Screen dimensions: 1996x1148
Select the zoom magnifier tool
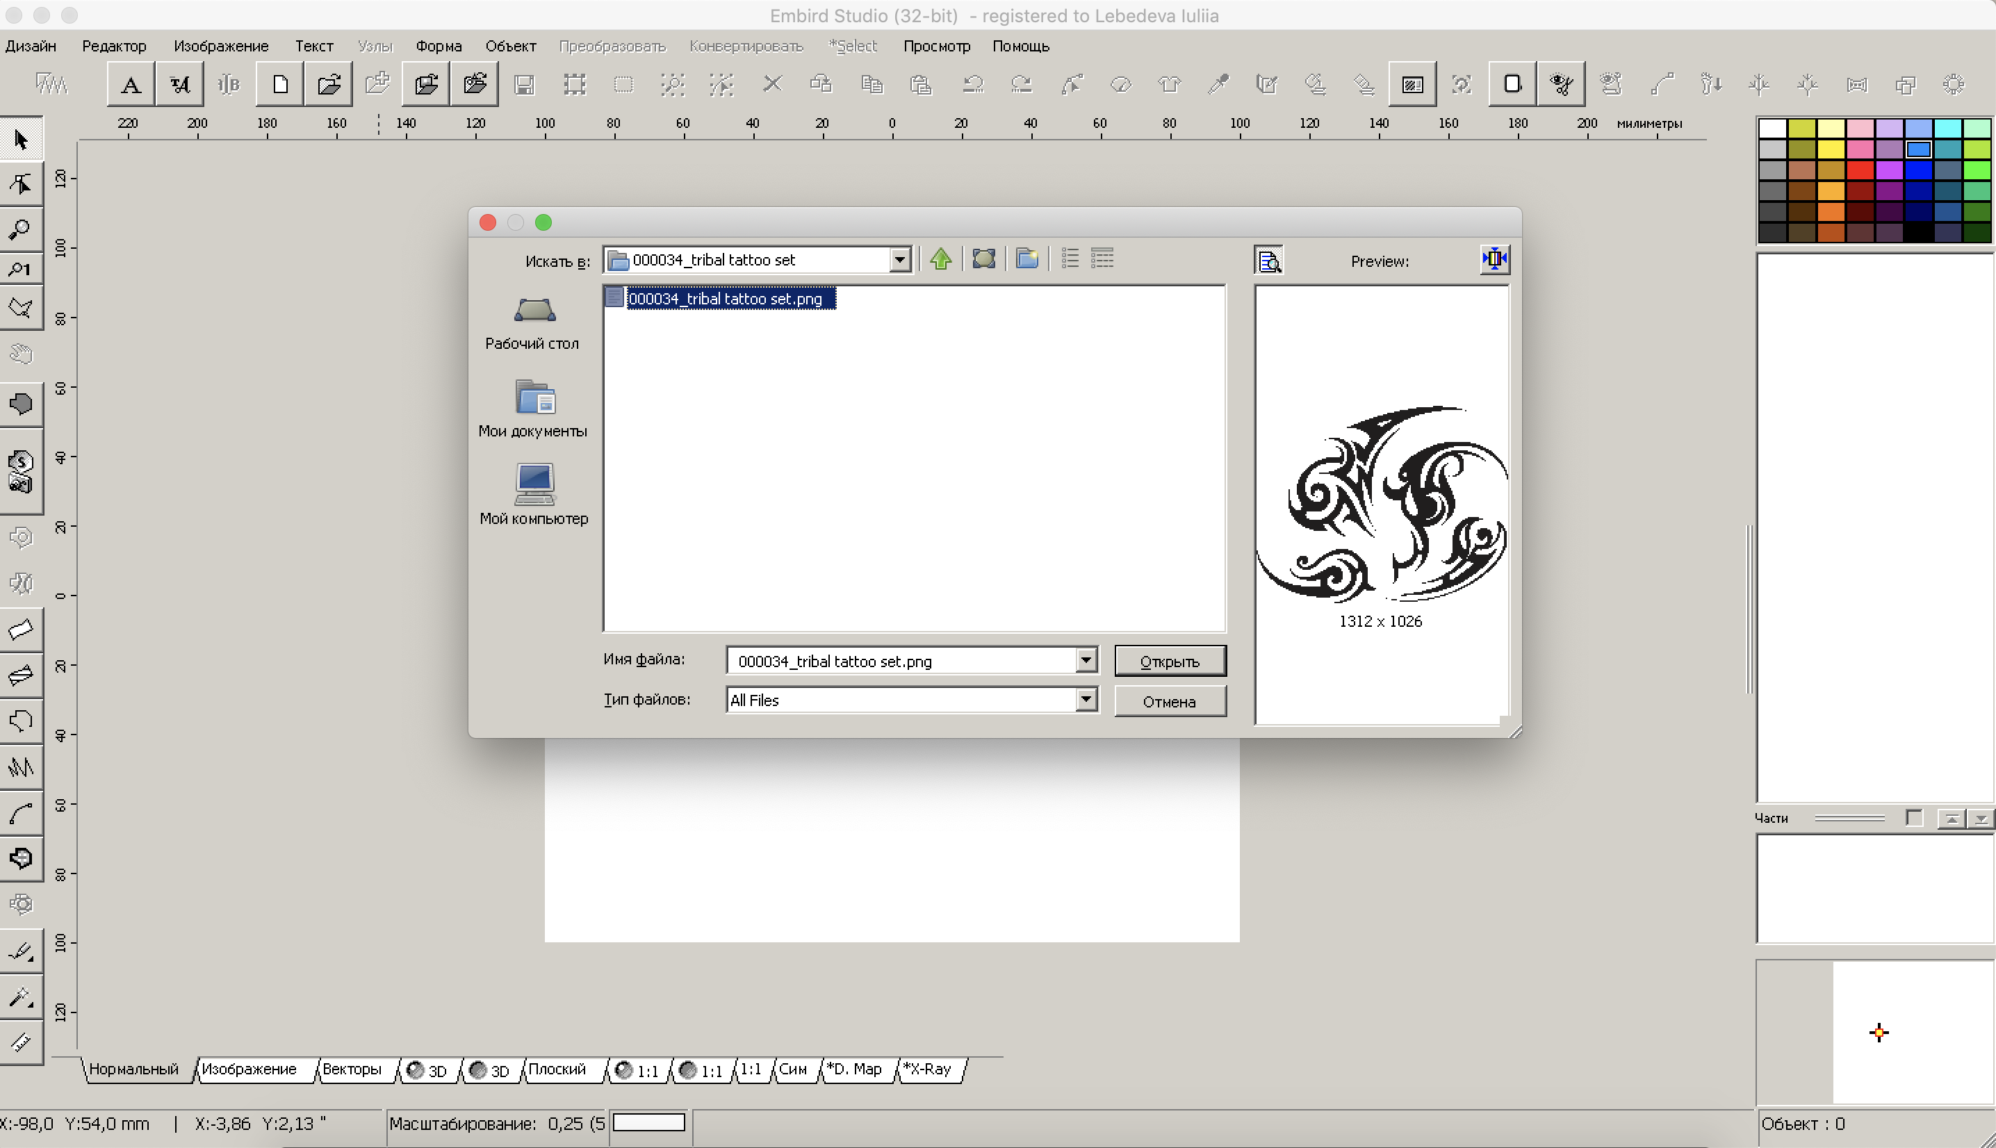coord(20,229)
